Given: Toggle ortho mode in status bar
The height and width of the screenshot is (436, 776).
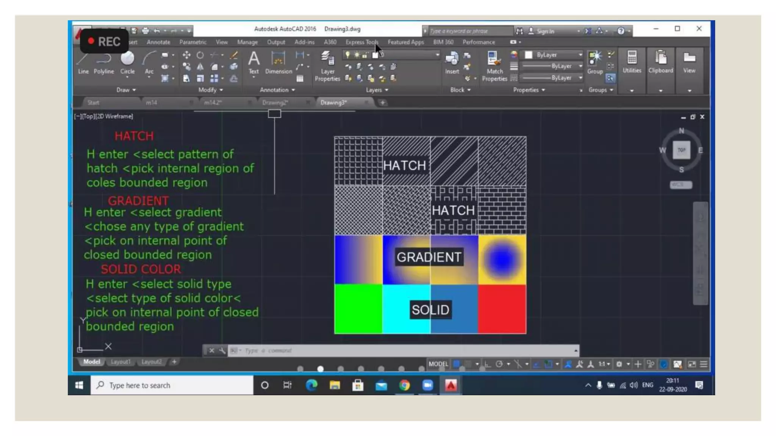Looking at the screenshot, I should coord(488,364).
